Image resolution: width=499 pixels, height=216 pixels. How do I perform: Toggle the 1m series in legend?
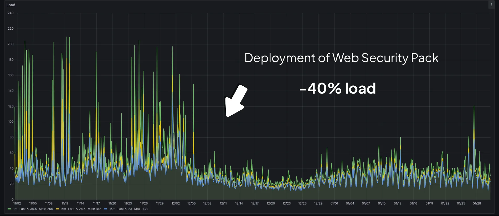[x=15, y=209]
